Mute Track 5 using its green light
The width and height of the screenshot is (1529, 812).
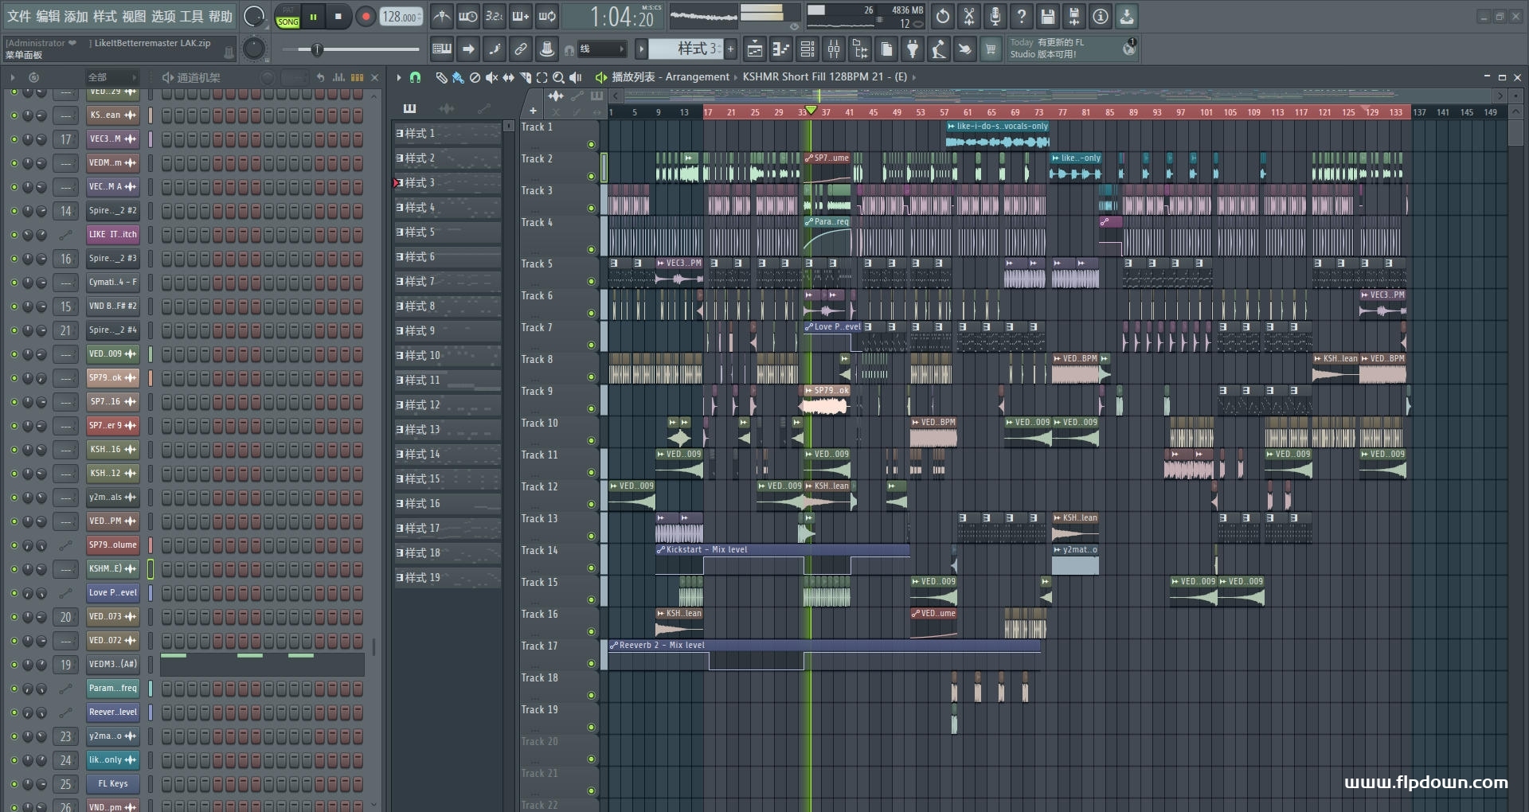[591, 281]
